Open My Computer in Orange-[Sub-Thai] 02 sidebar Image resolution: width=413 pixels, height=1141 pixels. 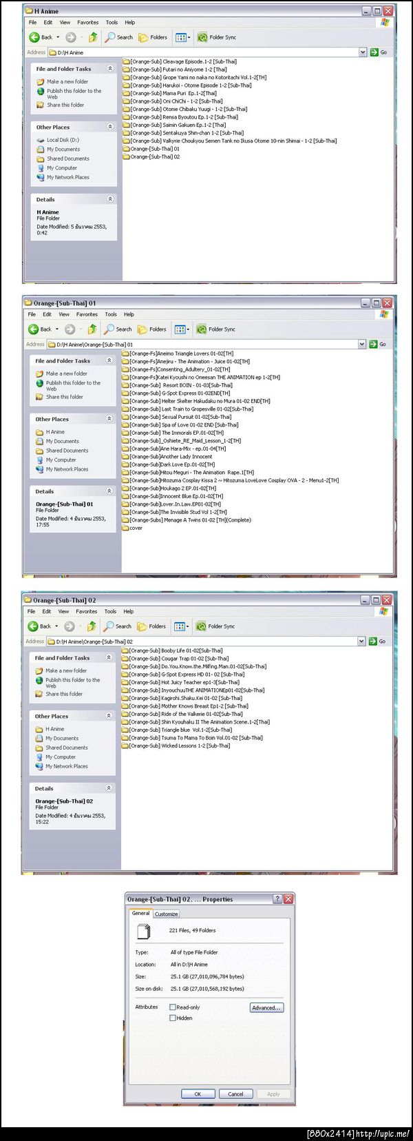(61, 757)
